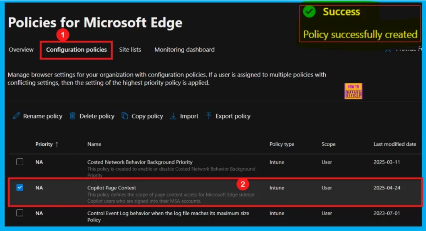Click the Policy successfully created notification text
The width and height of the screenshot is (426, 231).
[360, 35]
